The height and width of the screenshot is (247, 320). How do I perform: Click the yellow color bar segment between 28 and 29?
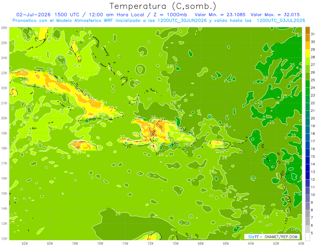coord(307,53)
